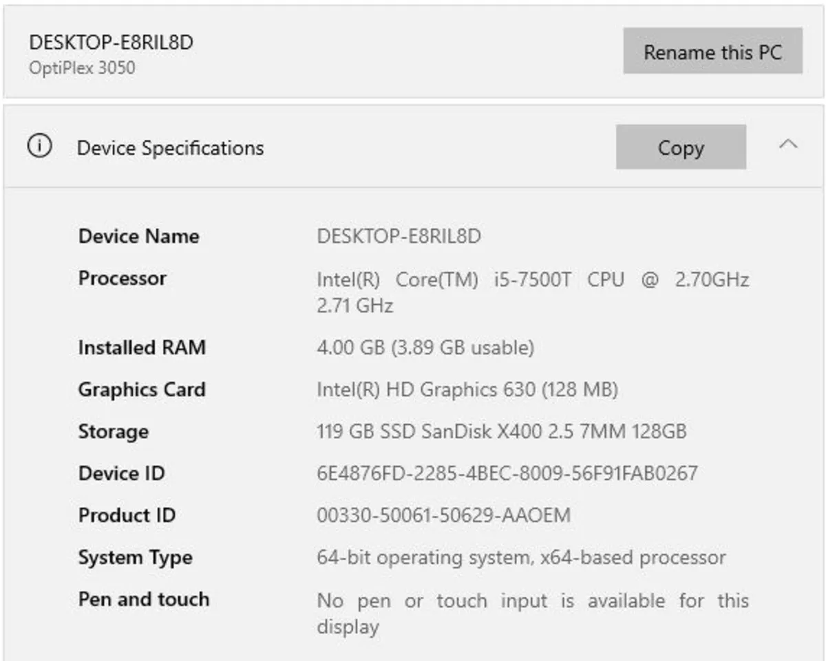
Task: Click the Pen and touch label
Action: click(143, 599)
